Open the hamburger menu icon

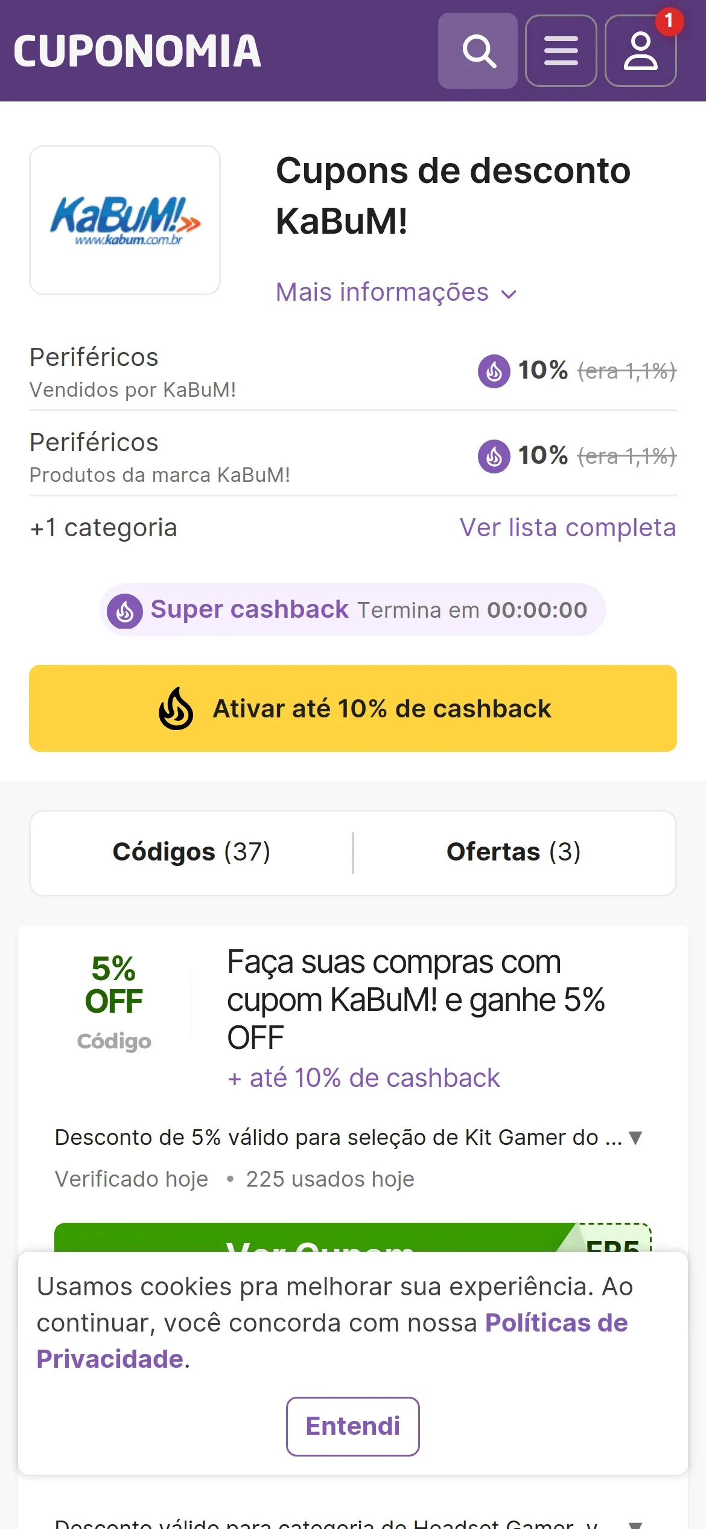[x=561, y=51]
